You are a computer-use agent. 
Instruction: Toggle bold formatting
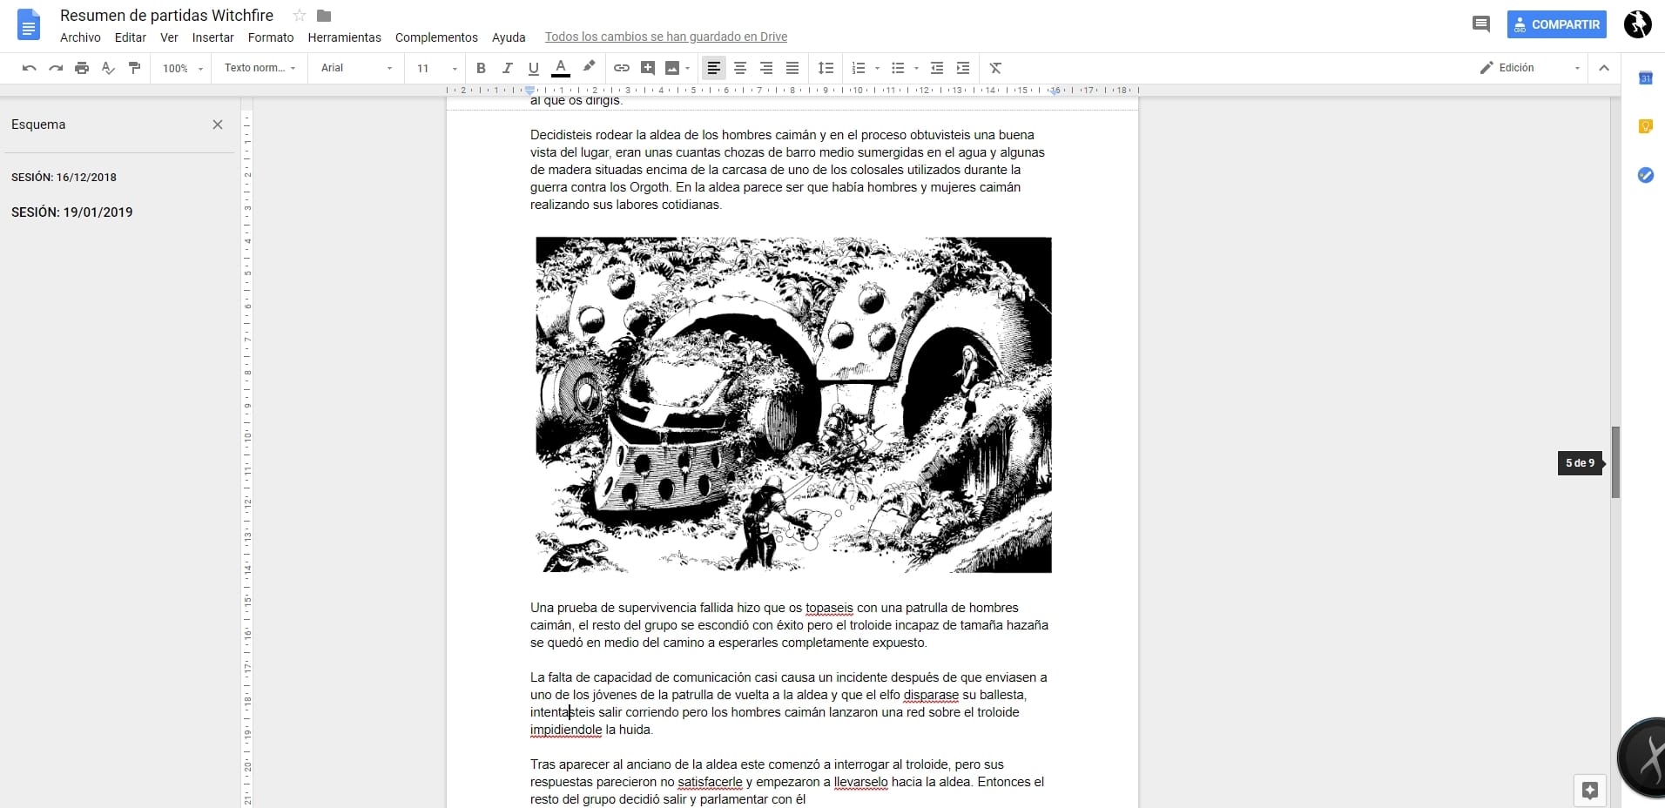point(481,68)
